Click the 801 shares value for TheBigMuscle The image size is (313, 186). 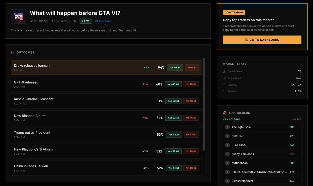pos(292,127)
